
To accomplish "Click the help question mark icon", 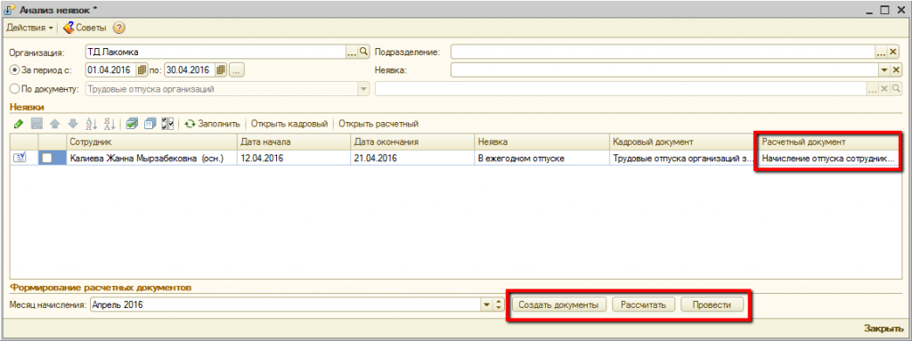I will (x=118, y=28).
